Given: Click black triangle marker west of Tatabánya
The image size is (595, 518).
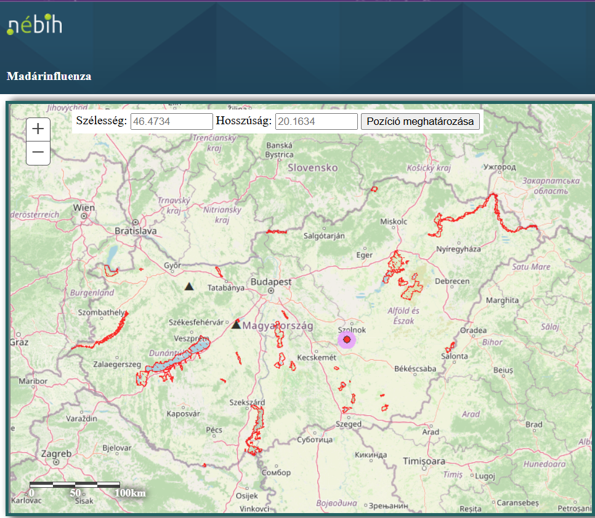Looking at the screenshot, I should coord(189,286).
